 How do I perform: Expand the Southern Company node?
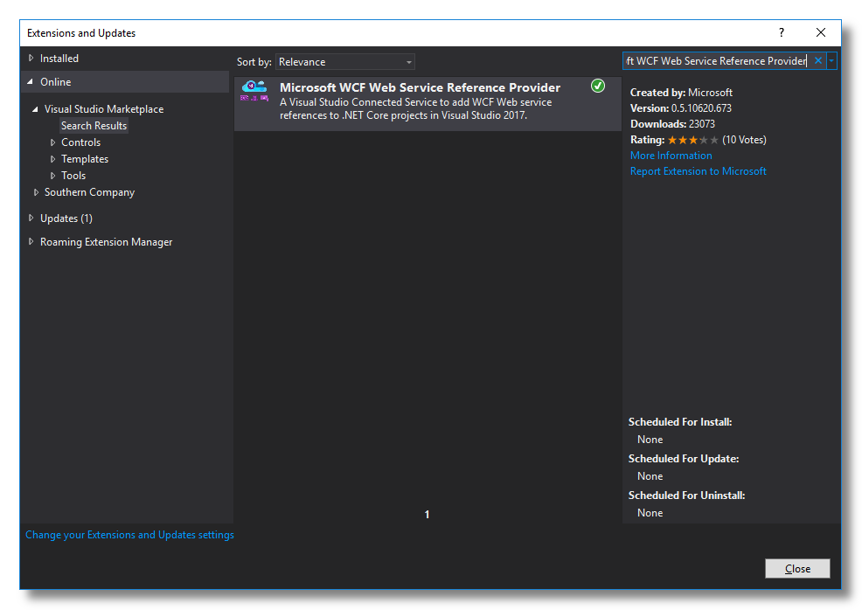tap(37, 192)
